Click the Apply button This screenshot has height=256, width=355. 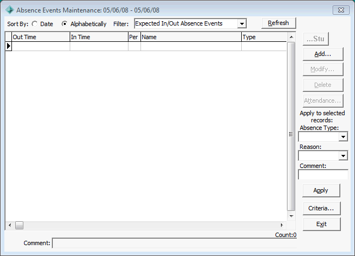[321, 190]
